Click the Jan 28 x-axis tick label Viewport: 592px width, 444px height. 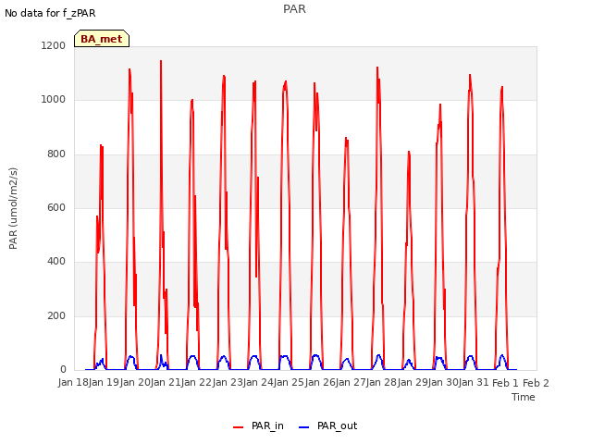click(381, 383)
